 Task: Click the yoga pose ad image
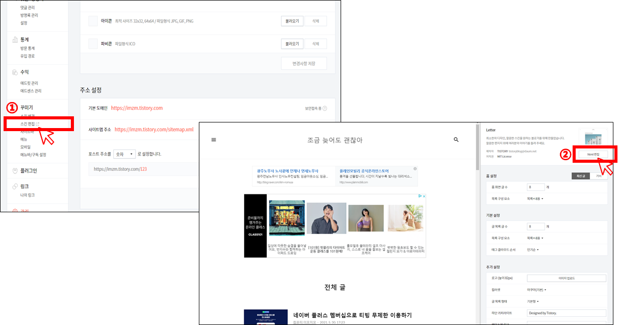click(x=406, y=219)
